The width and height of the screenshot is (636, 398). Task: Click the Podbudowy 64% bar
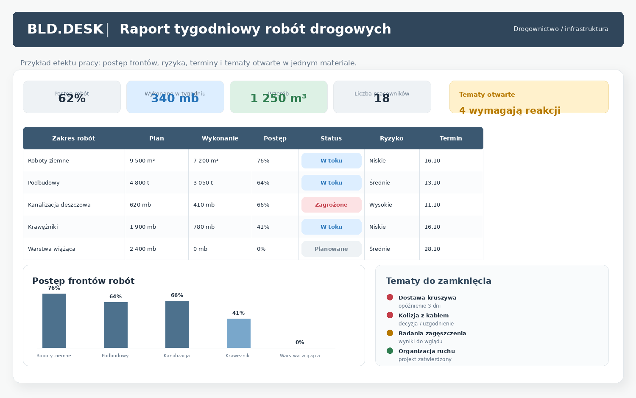(116, 325)
